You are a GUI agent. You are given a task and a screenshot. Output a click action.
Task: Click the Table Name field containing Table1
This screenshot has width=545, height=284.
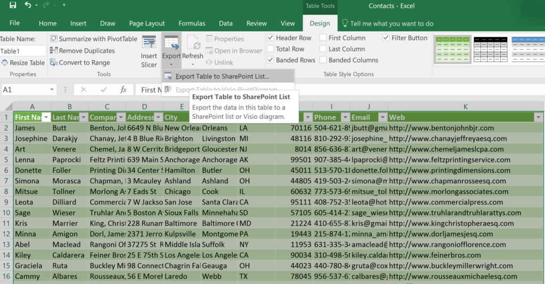22,51
